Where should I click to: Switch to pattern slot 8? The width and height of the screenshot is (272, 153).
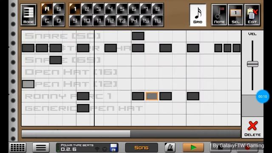click(x=157, y=9)
